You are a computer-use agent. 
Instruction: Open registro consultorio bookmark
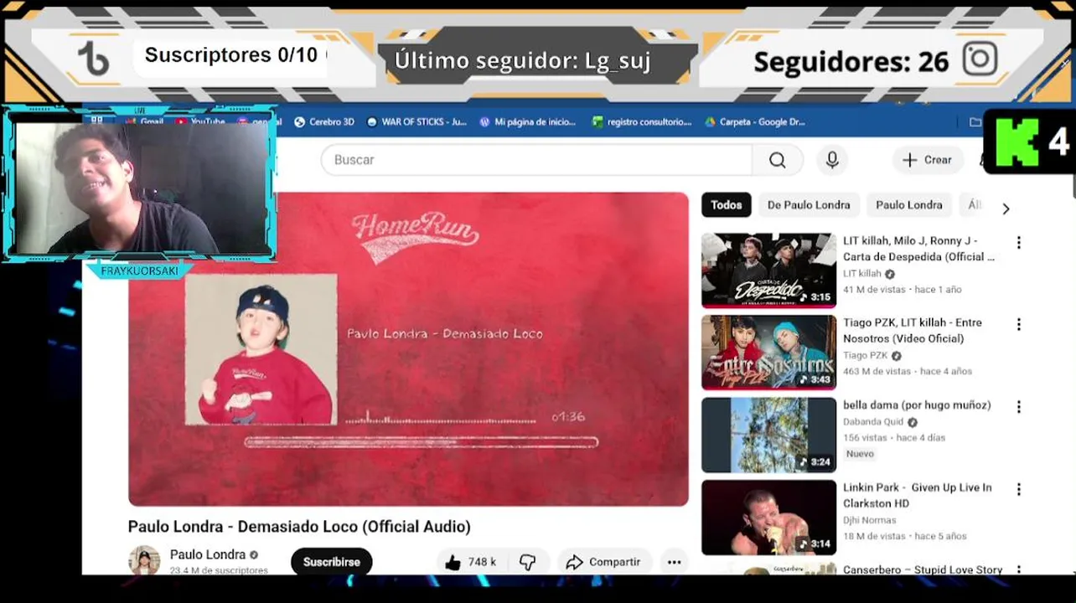click(641, 121)
